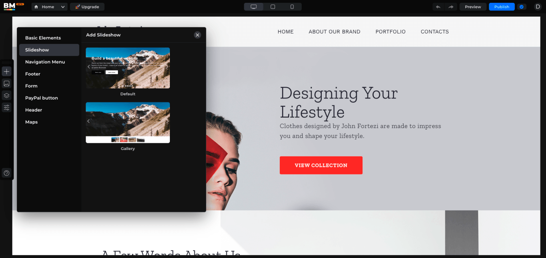
Task: Select the media library image icon
Action: [6, 83]
